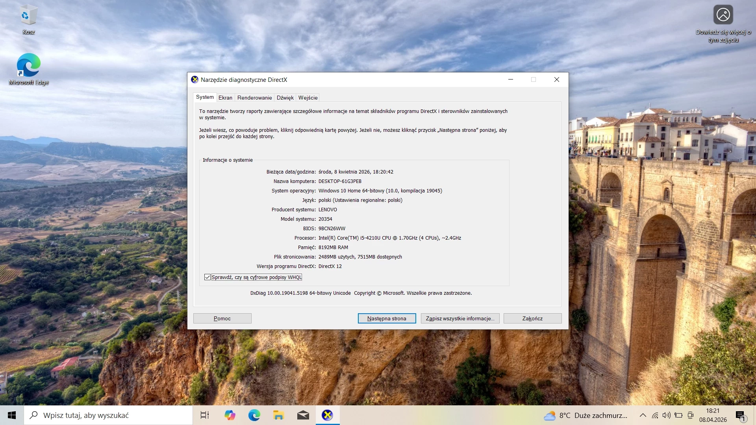Open the Mail app taskbar icon
756x425 pixels.
(303, 415)
